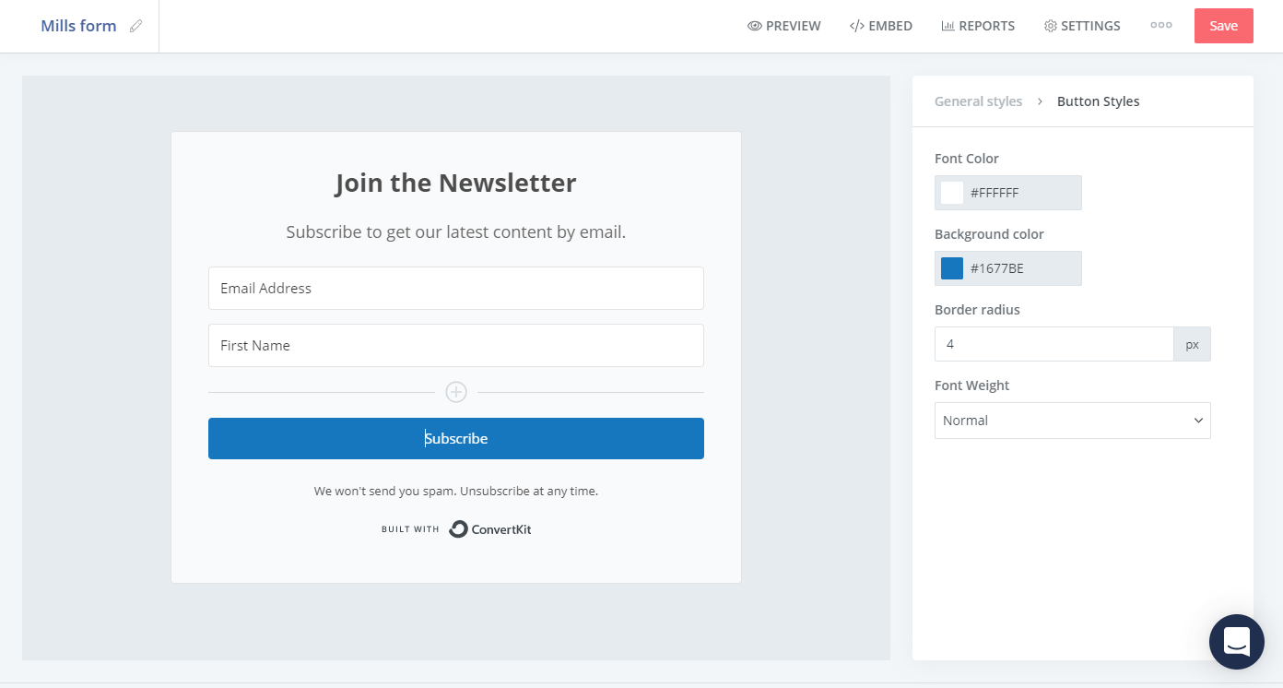Image resolution: width=1283 pixels, height=688 pixels.
Task: Pick the white Font Color swatch
Action: click(x=952, y=193)
